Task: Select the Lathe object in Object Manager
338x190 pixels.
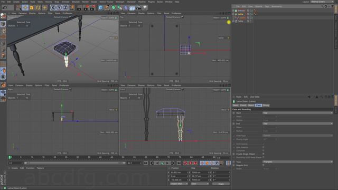Action: [x=241, y=14]
